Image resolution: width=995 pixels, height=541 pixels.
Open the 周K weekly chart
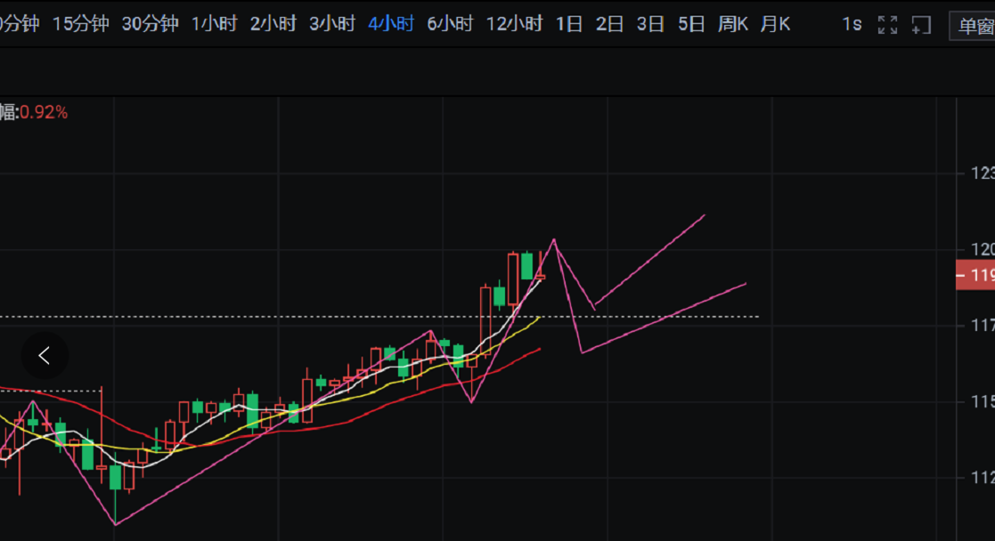[733, 24]
